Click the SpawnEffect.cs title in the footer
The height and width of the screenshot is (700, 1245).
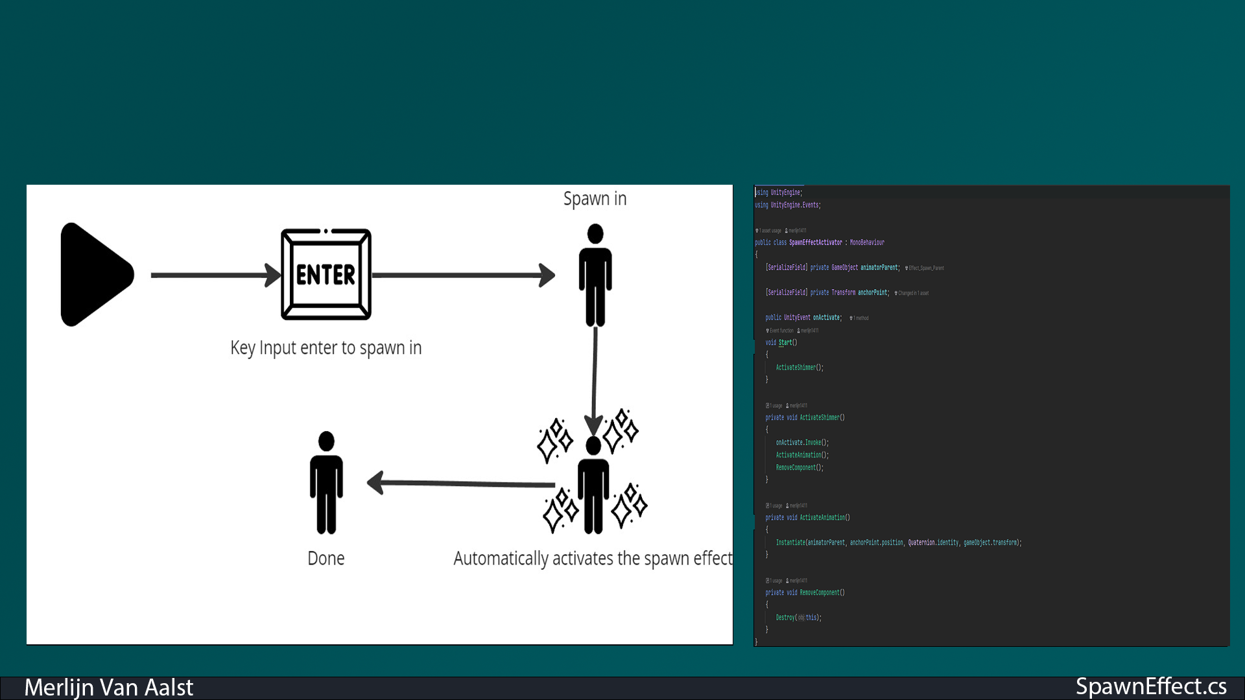[x=1150, y=686]
